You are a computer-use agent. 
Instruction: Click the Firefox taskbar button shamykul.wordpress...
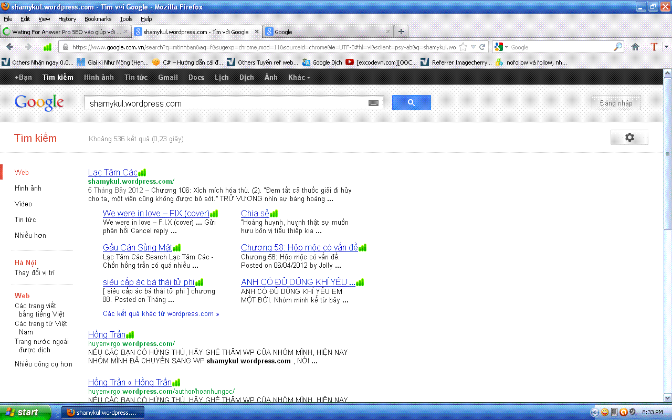click(103, 412)
